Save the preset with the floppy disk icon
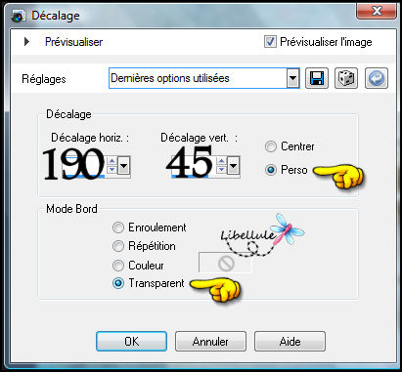The width and height of the screenshot is (402, 372). click(x=317, y=78)
